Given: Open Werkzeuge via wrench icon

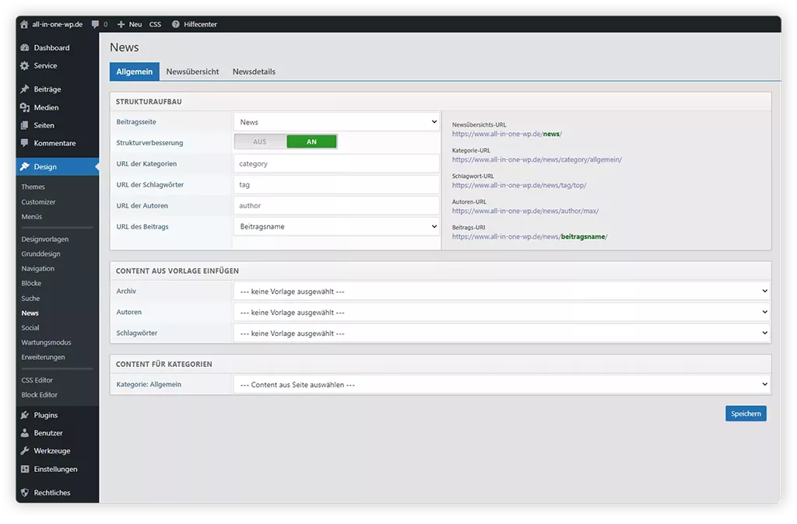Looking at the screenshot, I should pyautogui.click(x=25, y=451).
